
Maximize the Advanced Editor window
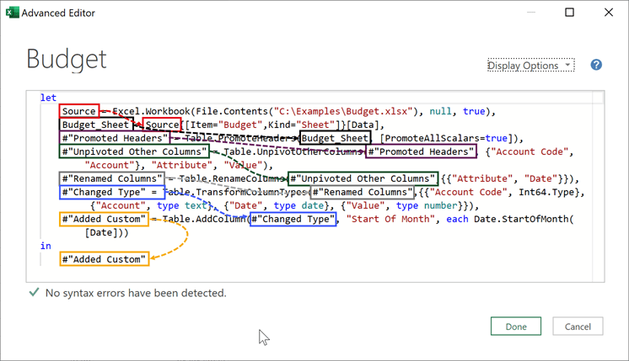coord(569,13)
